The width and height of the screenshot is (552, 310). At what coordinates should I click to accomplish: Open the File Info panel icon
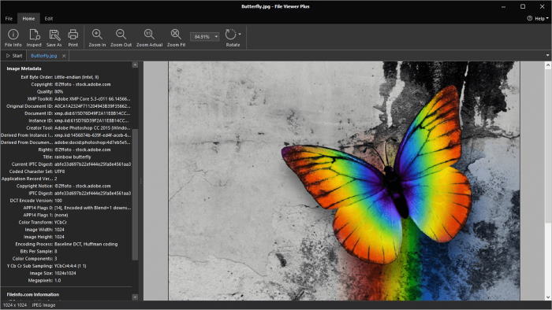[13, 38]
